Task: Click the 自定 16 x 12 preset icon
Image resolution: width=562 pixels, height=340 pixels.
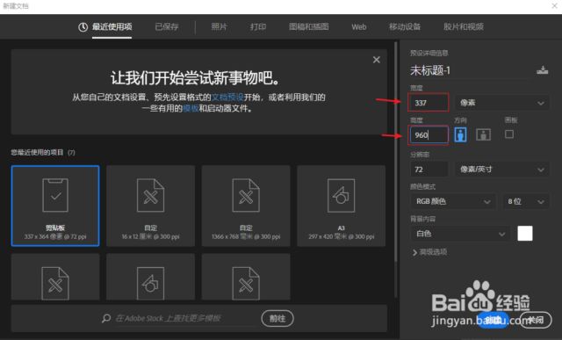Action: (150, 195)
